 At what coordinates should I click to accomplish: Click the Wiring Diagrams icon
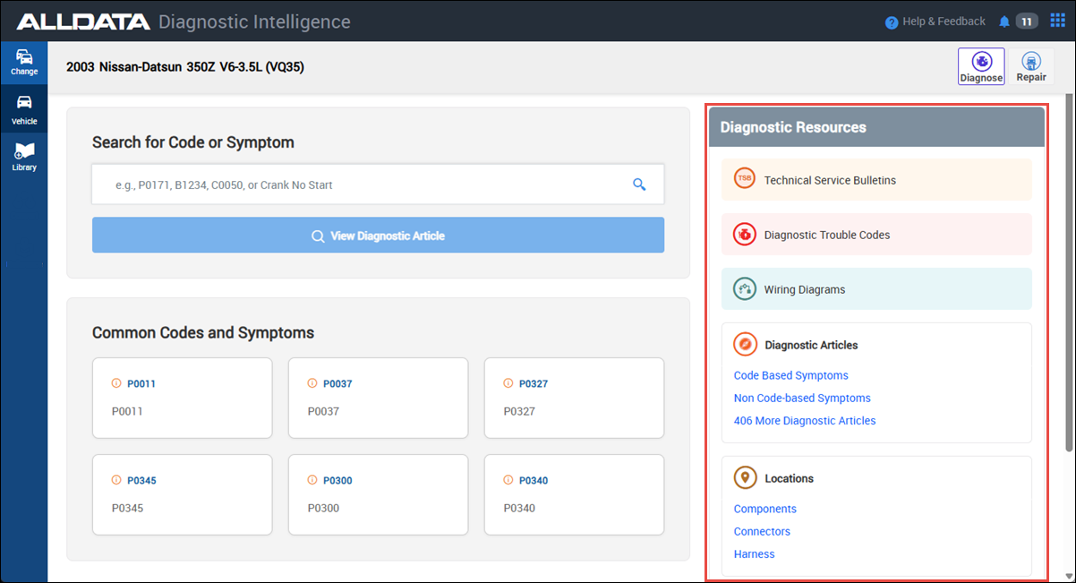[x=745, y=289]
